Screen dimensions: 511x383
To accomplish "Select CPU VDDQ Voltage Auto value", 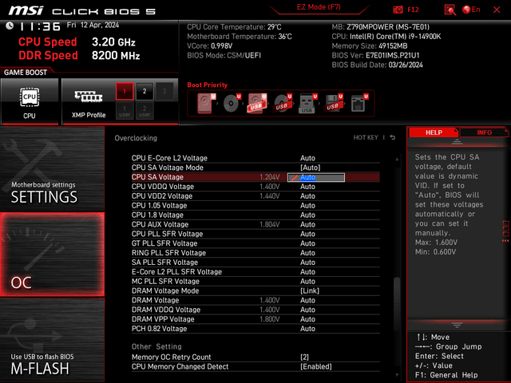I will tap(307, 187).
